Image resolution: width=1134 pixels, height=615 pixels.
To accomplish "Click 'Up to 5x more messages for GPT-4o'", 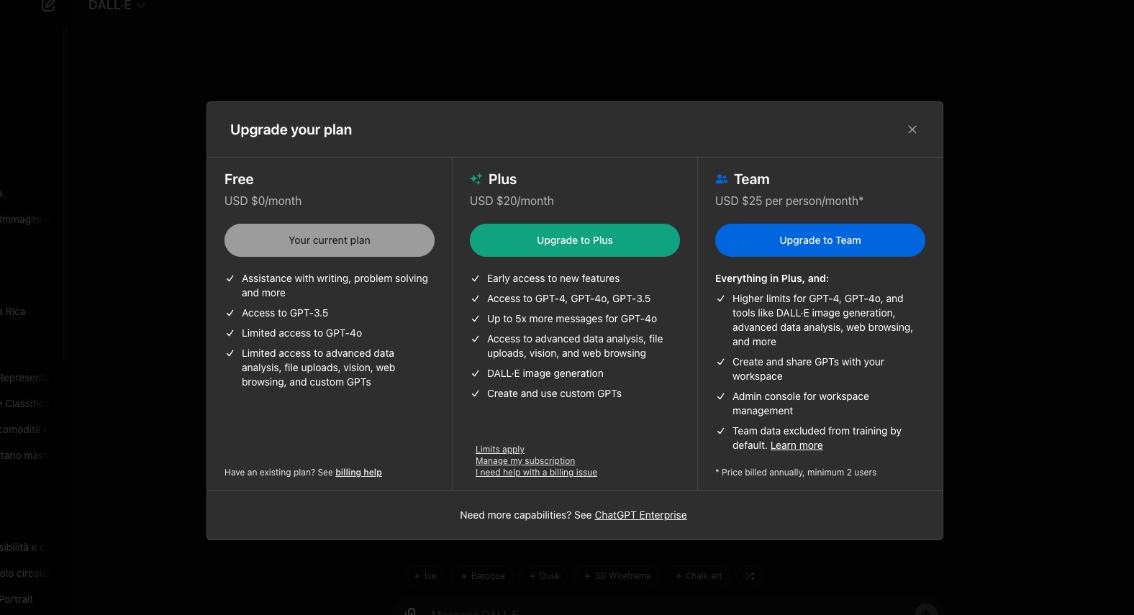I will click(x=572, y=319).
